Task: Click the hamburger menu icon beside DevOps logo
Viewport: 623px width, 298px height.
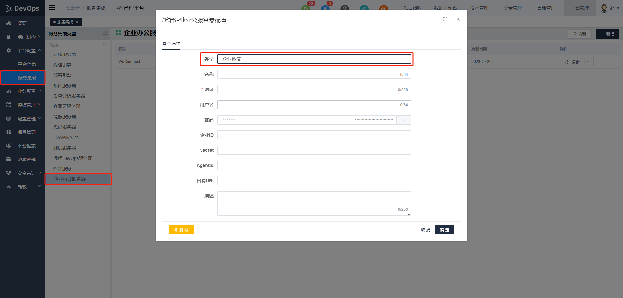Action: click(x=52, y=8)
